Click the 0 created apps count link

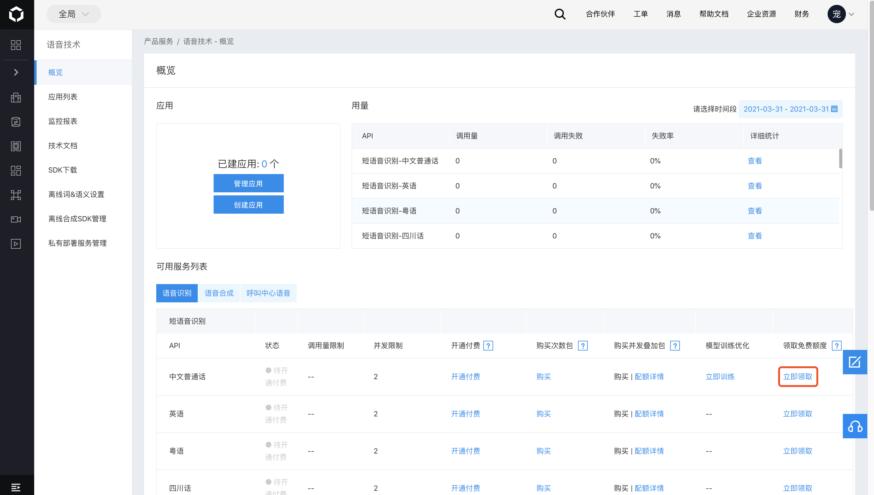click(x=264, y=164)
